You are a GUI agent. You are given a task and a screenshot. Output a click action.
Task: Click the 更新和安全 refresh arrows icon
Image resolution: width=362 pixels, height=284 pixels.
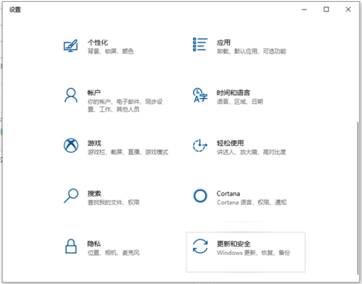click(200, 246)
